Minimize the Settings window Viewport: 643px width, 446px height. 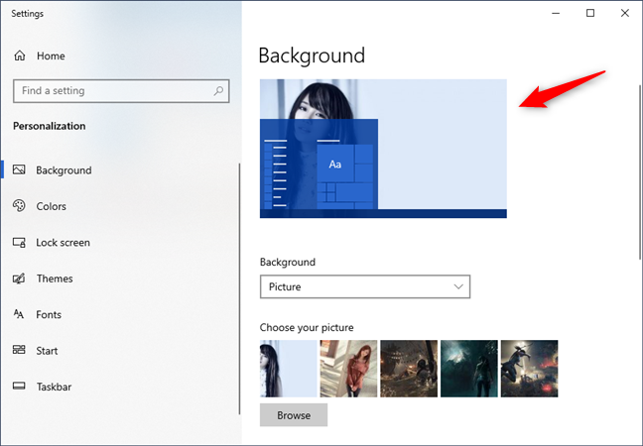point(556,13)
